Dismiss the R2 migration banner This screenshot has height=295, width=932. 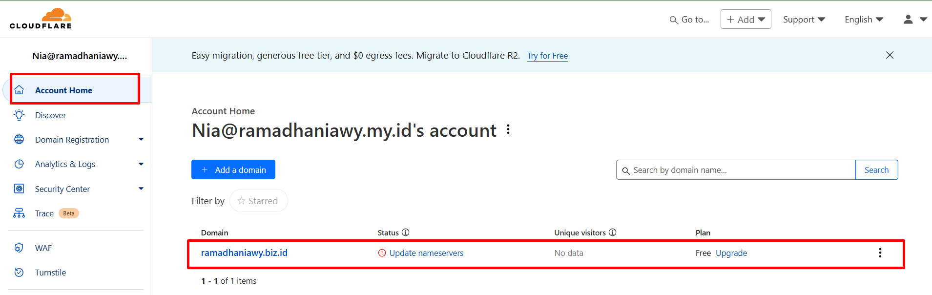[890, 55]
